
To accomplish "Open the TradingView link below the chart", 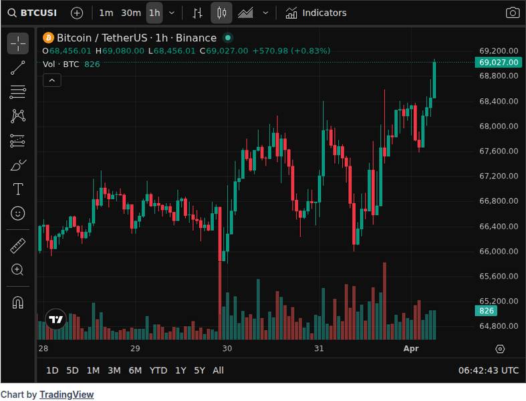I will coord(66,394).
